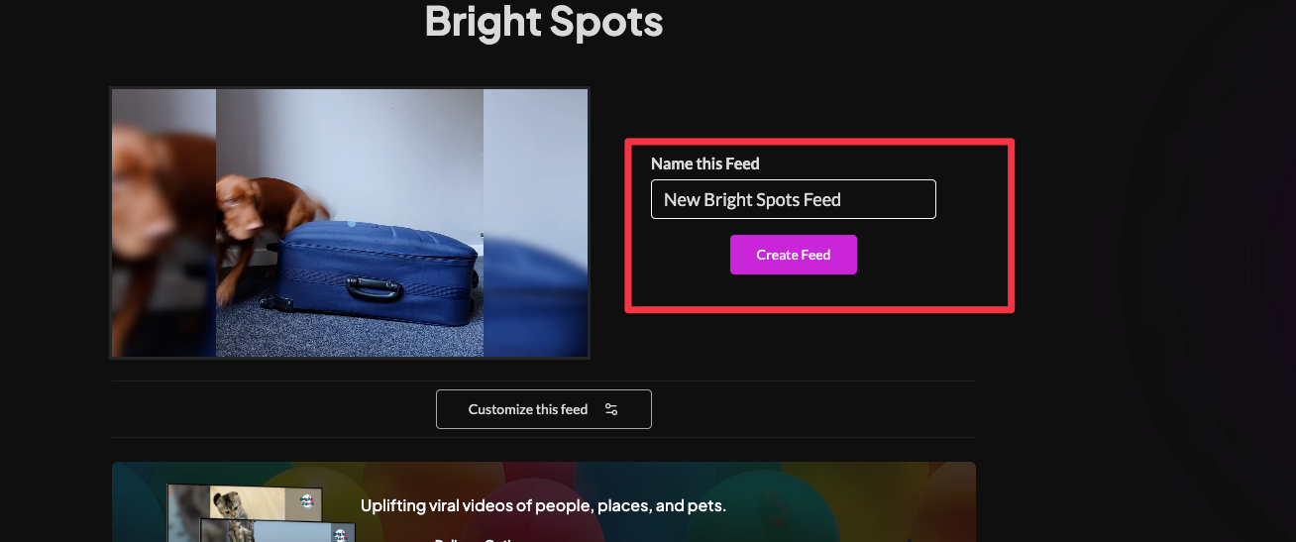The width and height of the screenshot is (1296, 542).
Task: Click the Name this Feed label
Action: coord(704,163)
